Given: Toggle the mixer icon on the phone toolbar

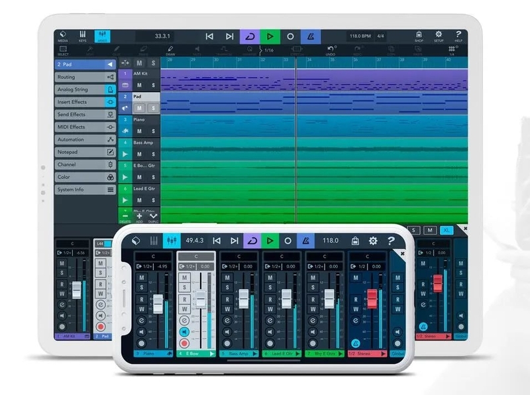Looking at the screenshot, I should click(172, 241).
